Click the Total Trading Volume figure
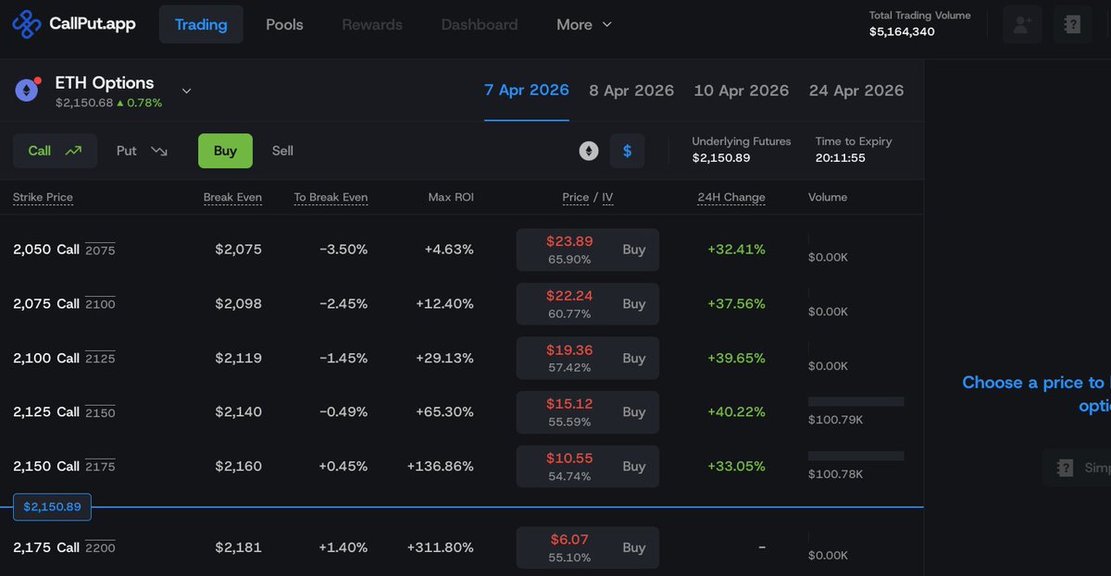The height and width of the screenshot is (576, 1111). pyautogui.click(x=902, y=31)
